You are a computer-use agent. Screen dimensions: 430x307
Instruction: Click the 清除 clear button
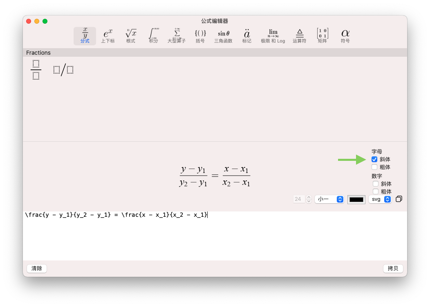pos(37,268)
